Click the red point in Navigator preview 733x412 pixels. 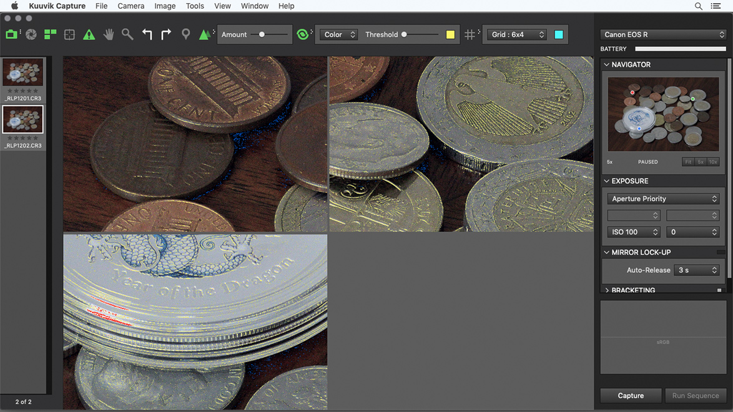tap(632, 92)
